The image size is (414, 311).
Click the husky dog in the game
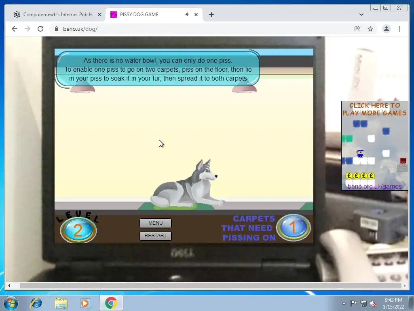coord(188,184)
